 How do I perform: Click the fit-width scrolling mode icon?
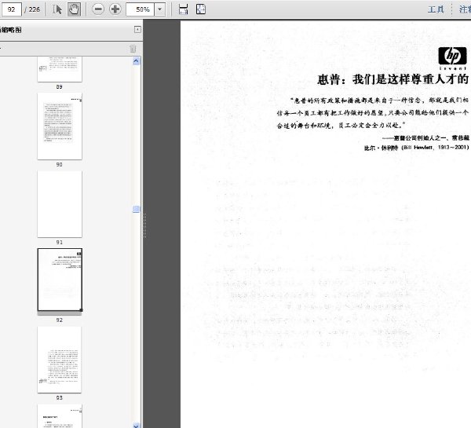(183, 9)
